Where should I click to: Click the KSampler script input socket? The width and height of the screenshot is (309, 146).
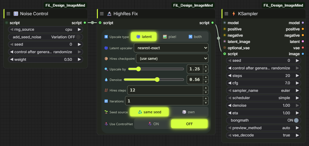click(x=224, y=54)
